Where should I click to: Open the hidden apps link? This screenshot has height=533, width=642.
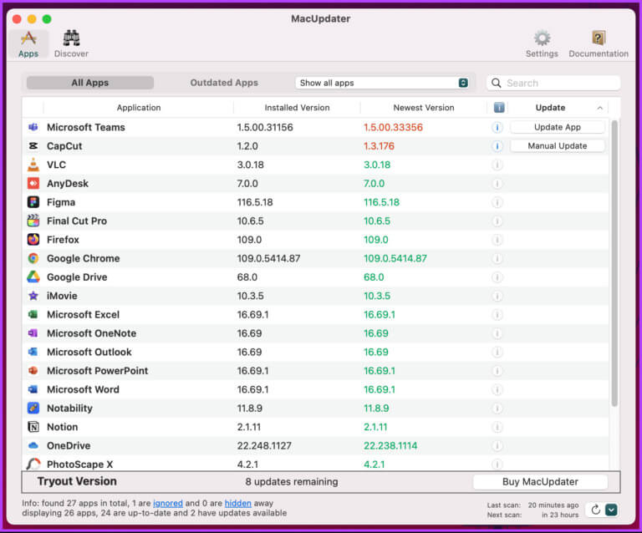238,503
